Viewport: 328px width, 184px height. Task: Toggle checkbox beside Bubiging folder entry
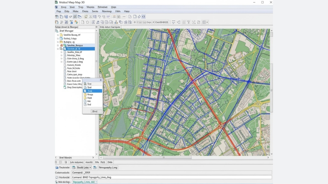[58, 42]
